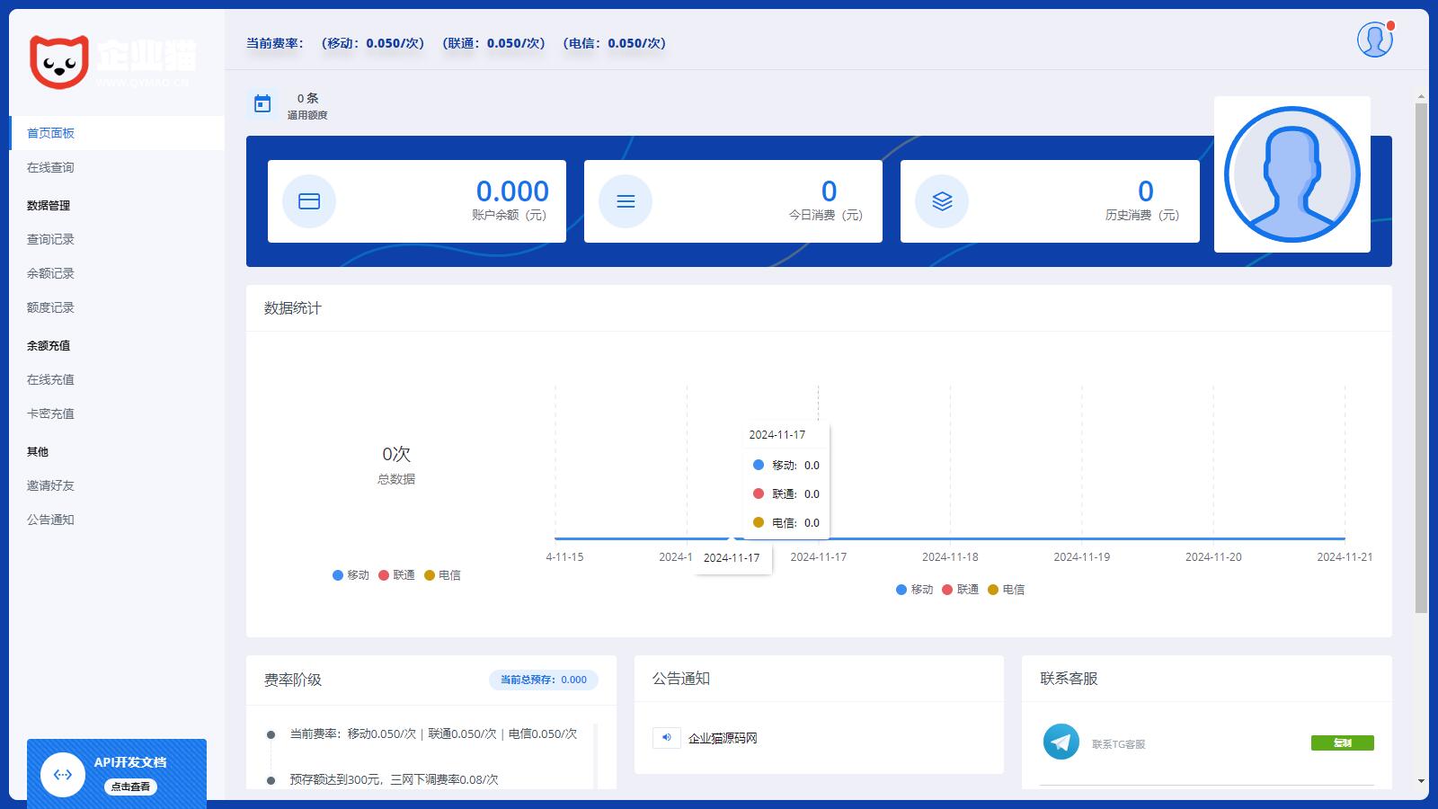Click the Telegram icon under 联系客服

point(1061,742)
